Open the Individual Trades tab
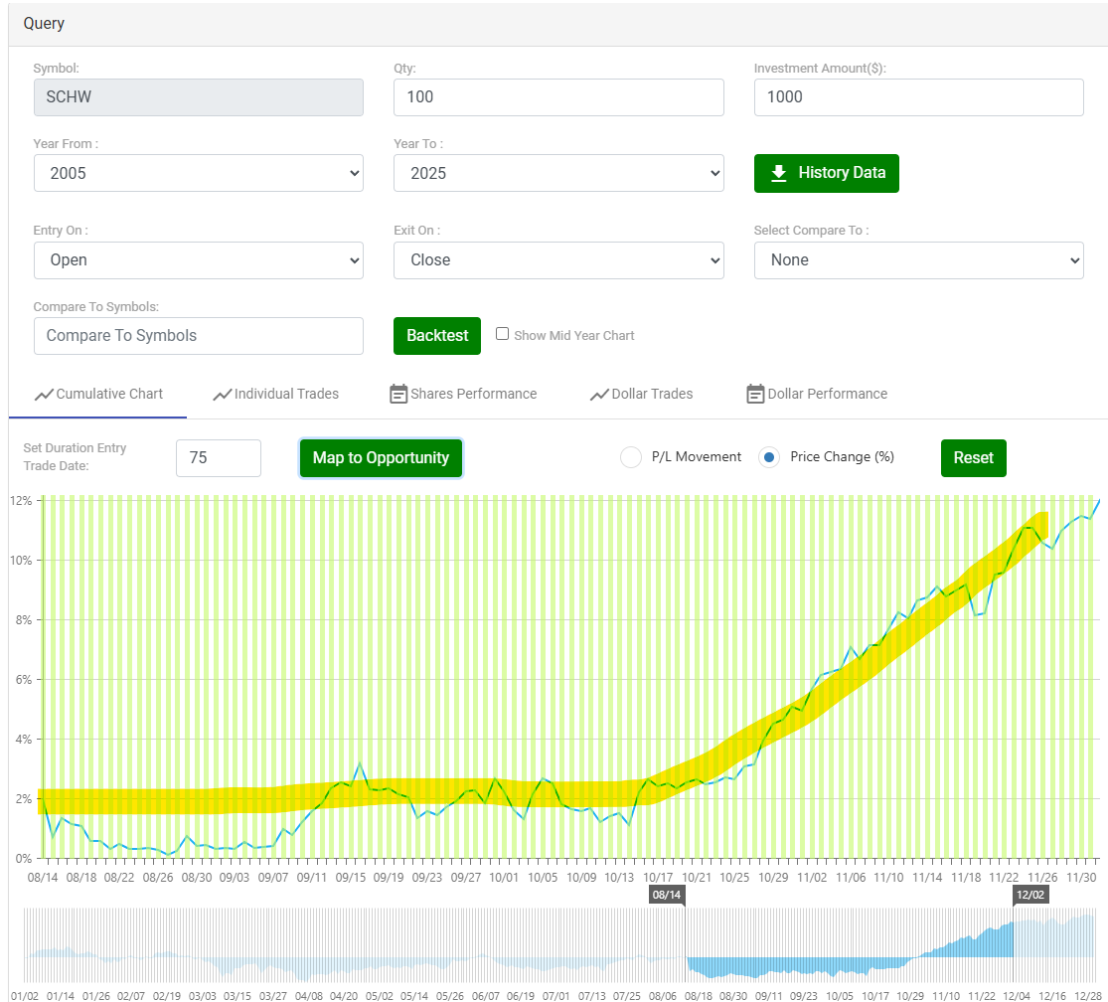Viewport: 1108px width, 1002px height. click(x=276, y=395)
